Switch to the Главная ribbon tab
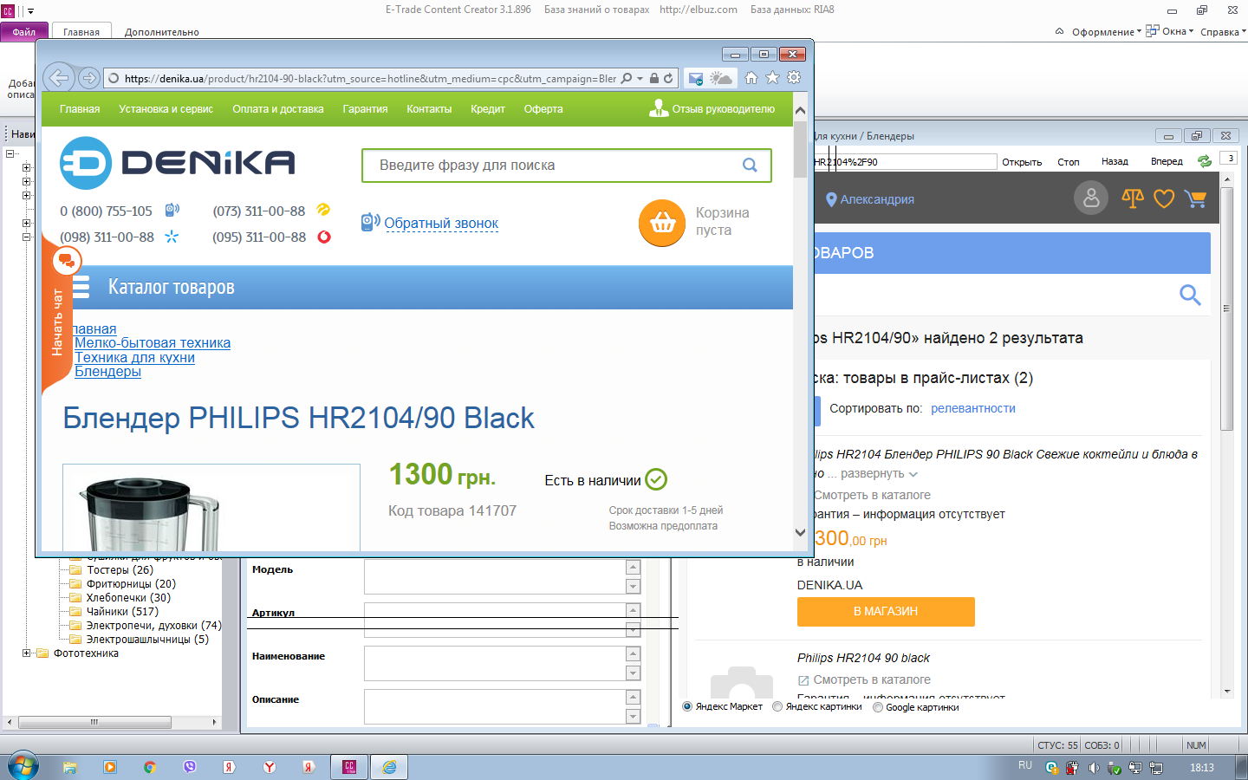 81,32
